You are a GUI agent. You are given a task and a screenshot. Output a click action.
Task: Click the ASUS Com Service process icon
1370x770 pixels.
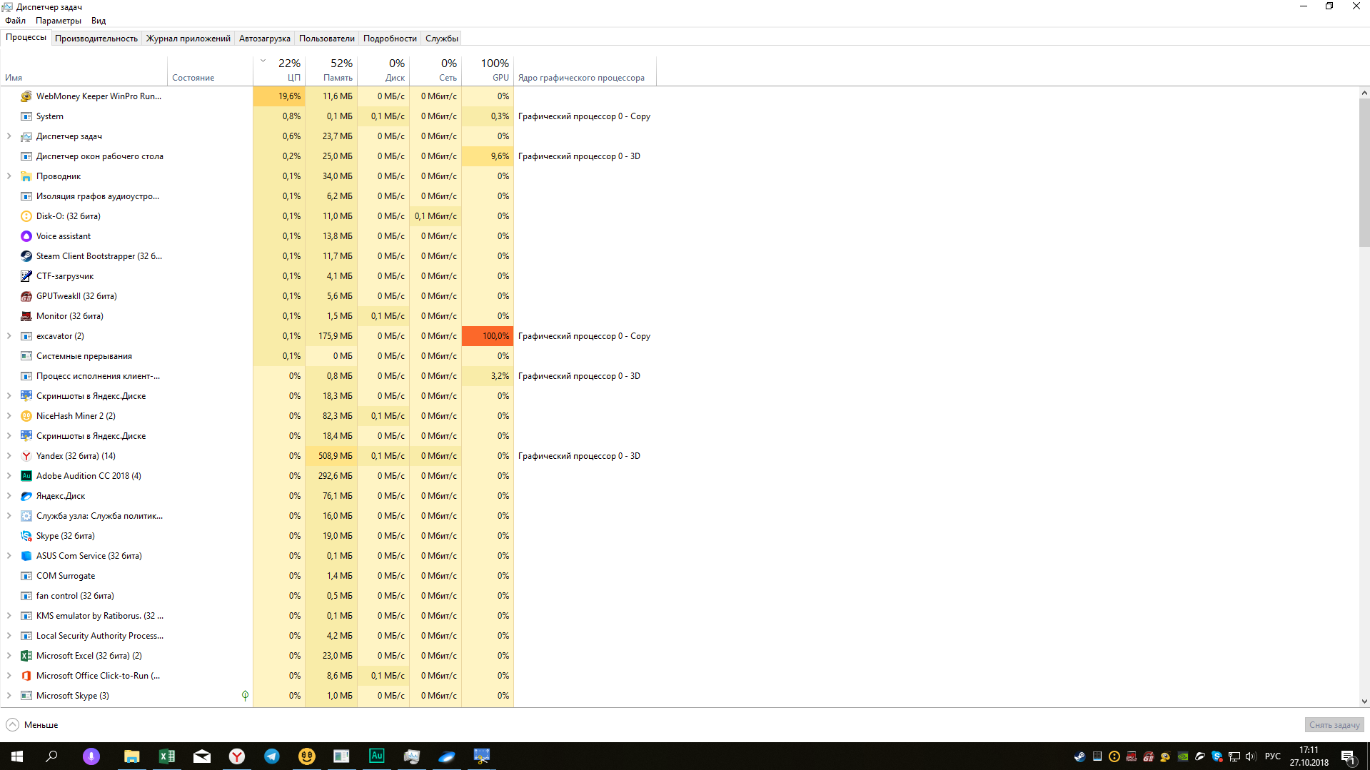pos(26,556)
